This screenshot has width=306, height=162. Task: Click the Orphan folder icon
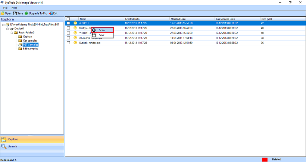click(x=20, y=36)
